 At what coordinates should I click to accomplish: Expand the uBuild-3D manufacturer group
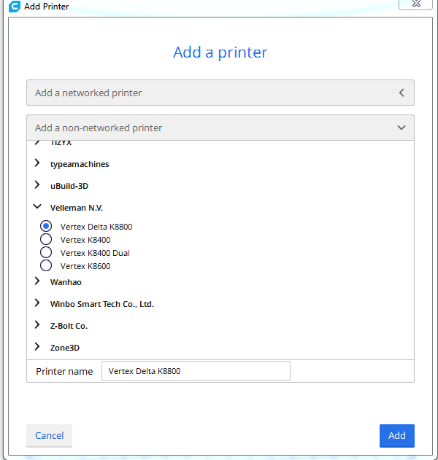37,185
